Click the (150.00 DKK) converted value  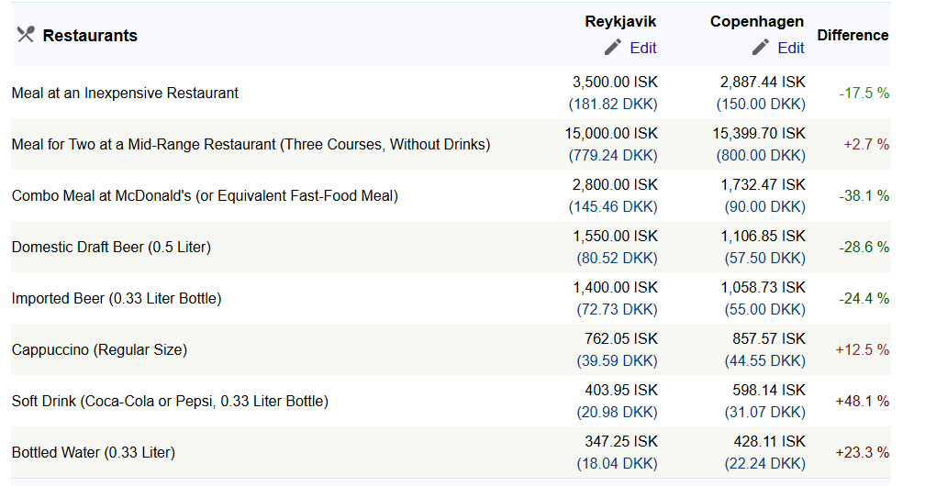(761, 105)
